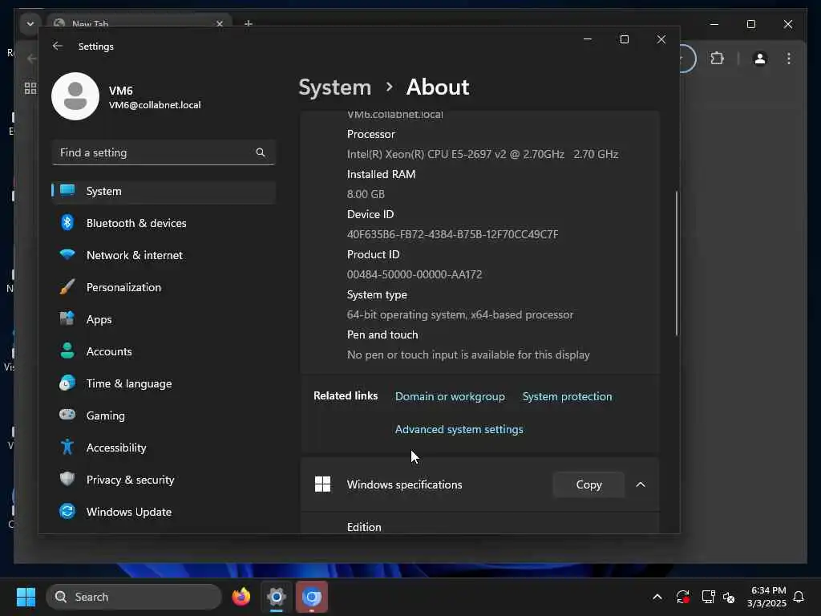Open Firefox from the taskbar

pos(241,597)
